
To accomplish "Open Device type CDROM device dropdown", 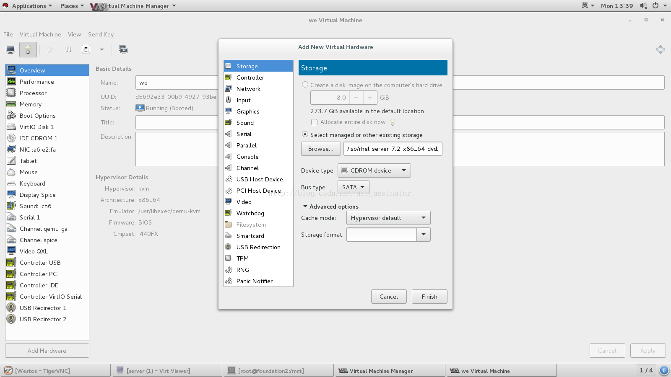I will (374, 170).
